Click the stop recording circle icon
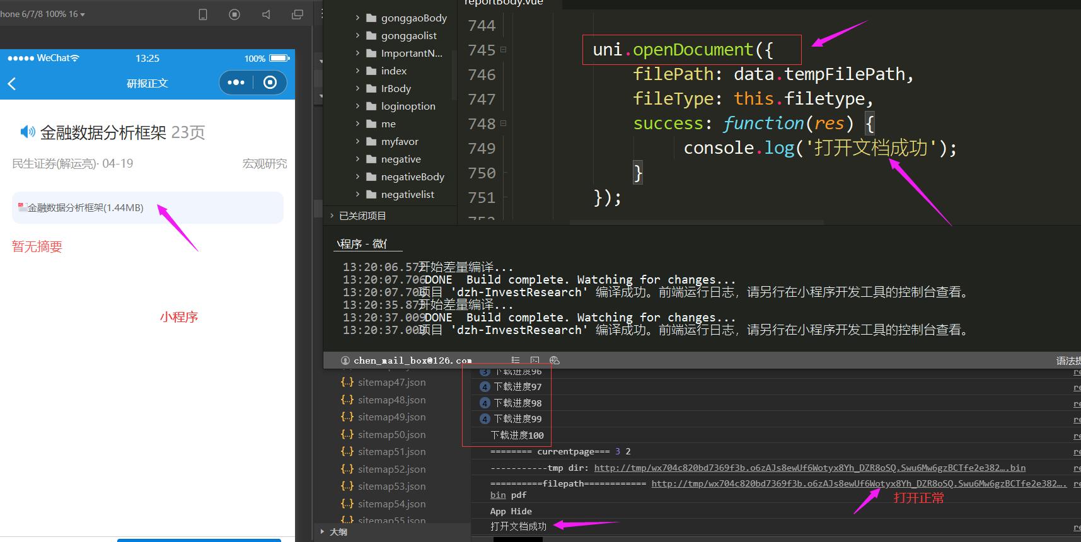 click(234, 14)
